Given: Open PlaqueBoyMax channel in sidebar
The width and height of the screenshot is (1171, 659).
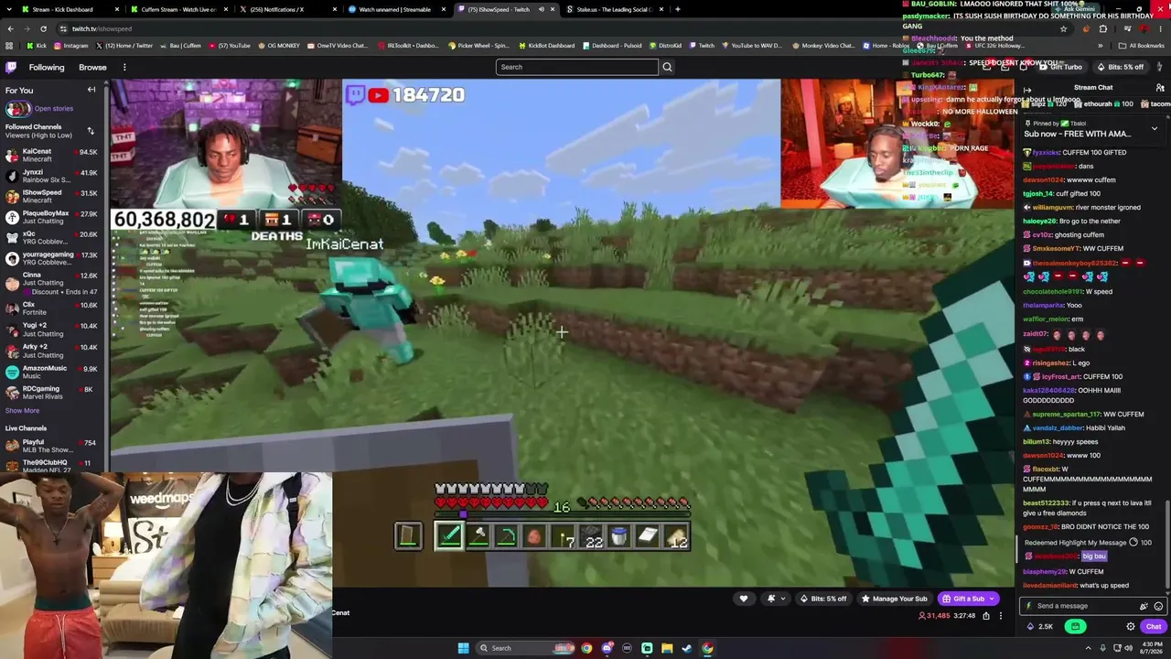Looking at the screenshot, I should [51, 217].
